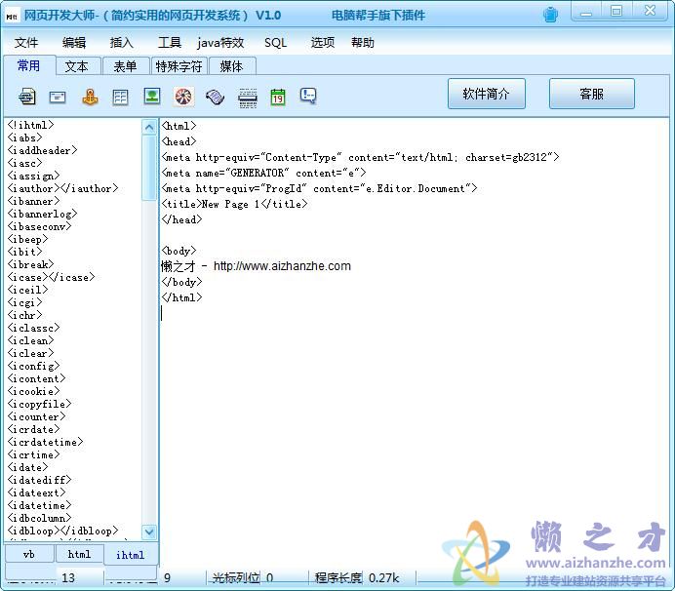The image size is (675, 591).
Task: Click the tag list scrollbar thumb
Action: [149, 168]
